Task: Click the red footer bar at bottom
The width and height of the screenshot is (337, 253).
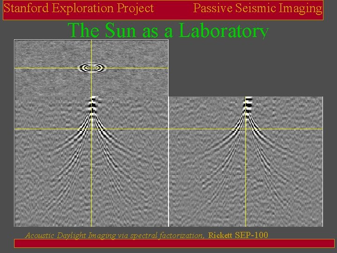Action: (x=174, y=243)
